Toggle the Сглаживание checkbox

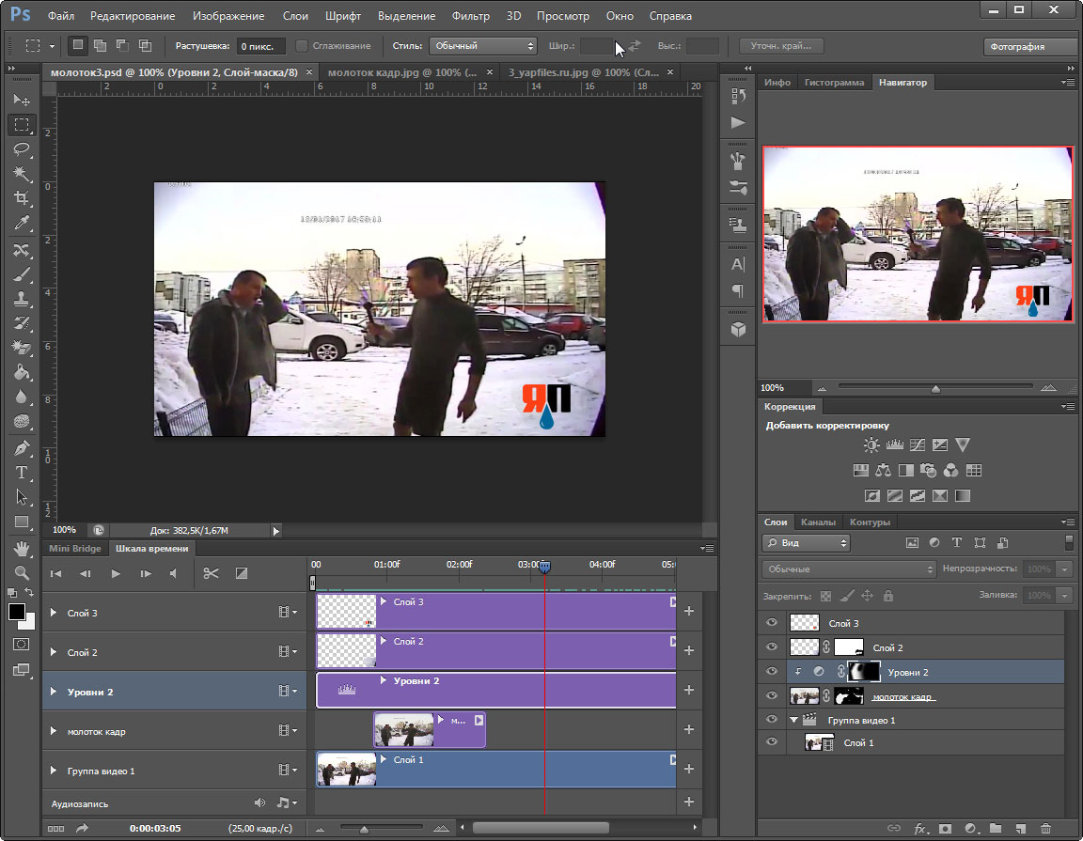301,45
